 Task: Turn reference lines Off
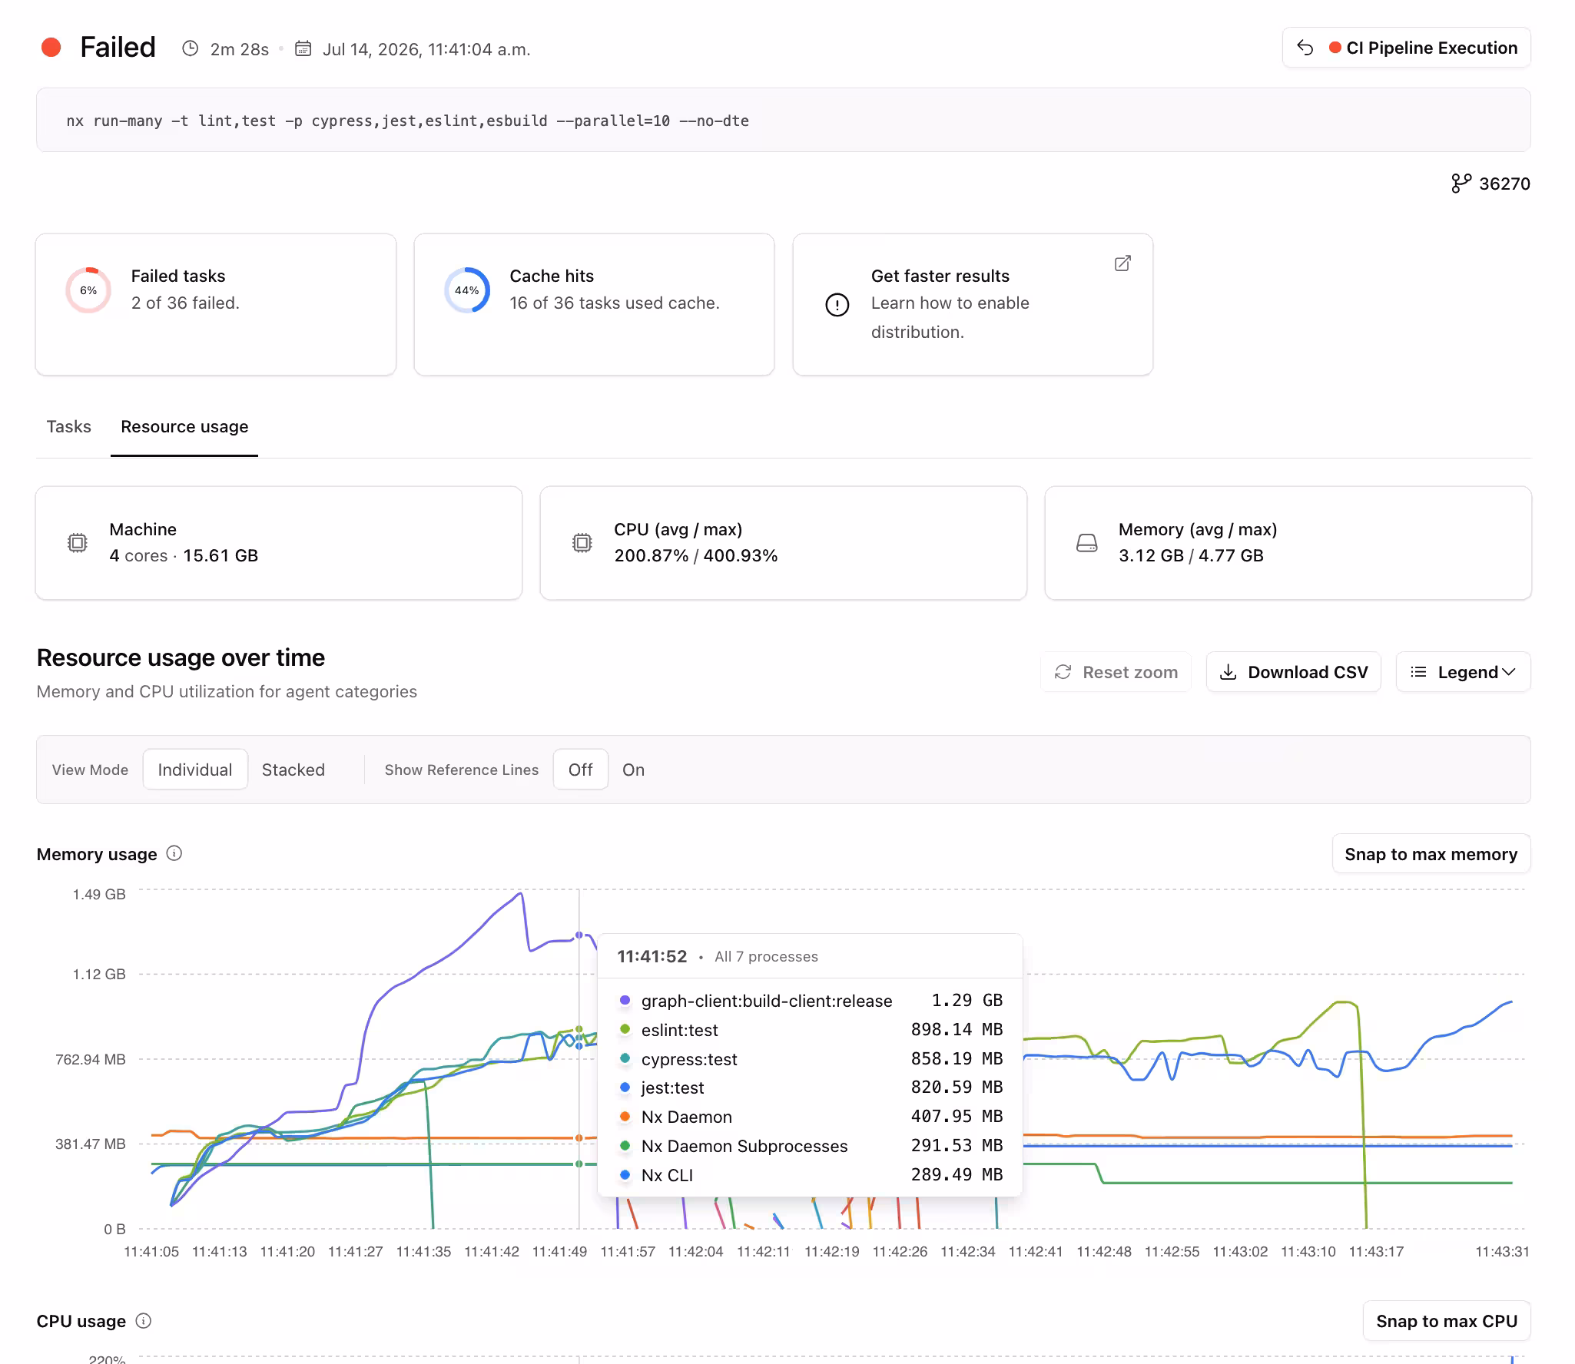point(581,770)
